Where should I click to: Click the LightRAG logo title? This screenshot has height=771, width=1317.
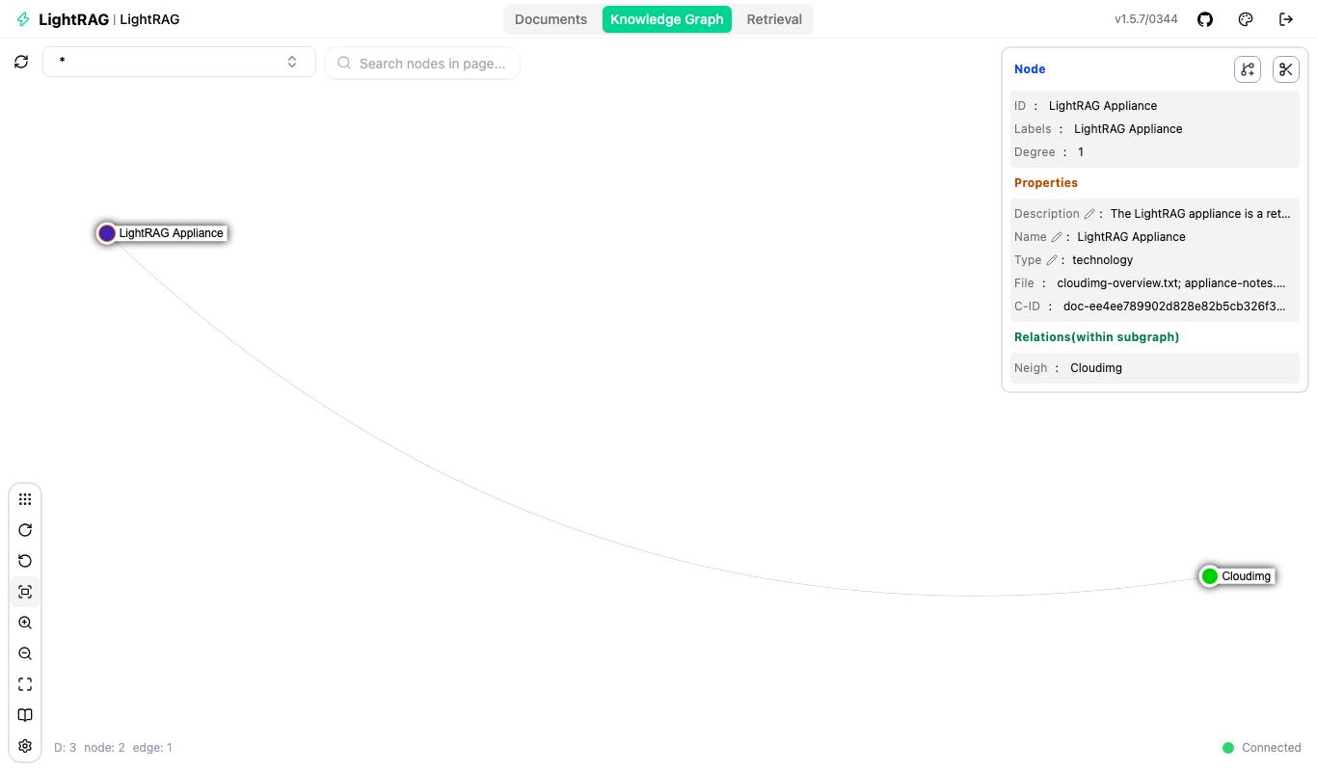(72, 19)
